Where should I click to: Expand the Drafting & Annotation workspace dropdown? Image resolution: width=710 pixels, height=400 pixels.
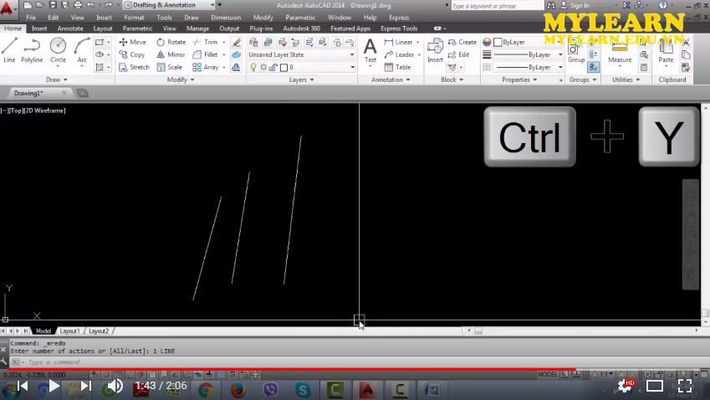pyautogui.click(x=171, y=5)
